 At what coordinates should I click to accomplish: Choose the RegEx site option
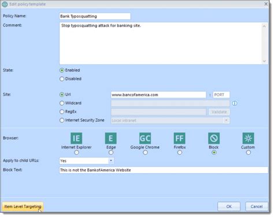coord(62,111)
